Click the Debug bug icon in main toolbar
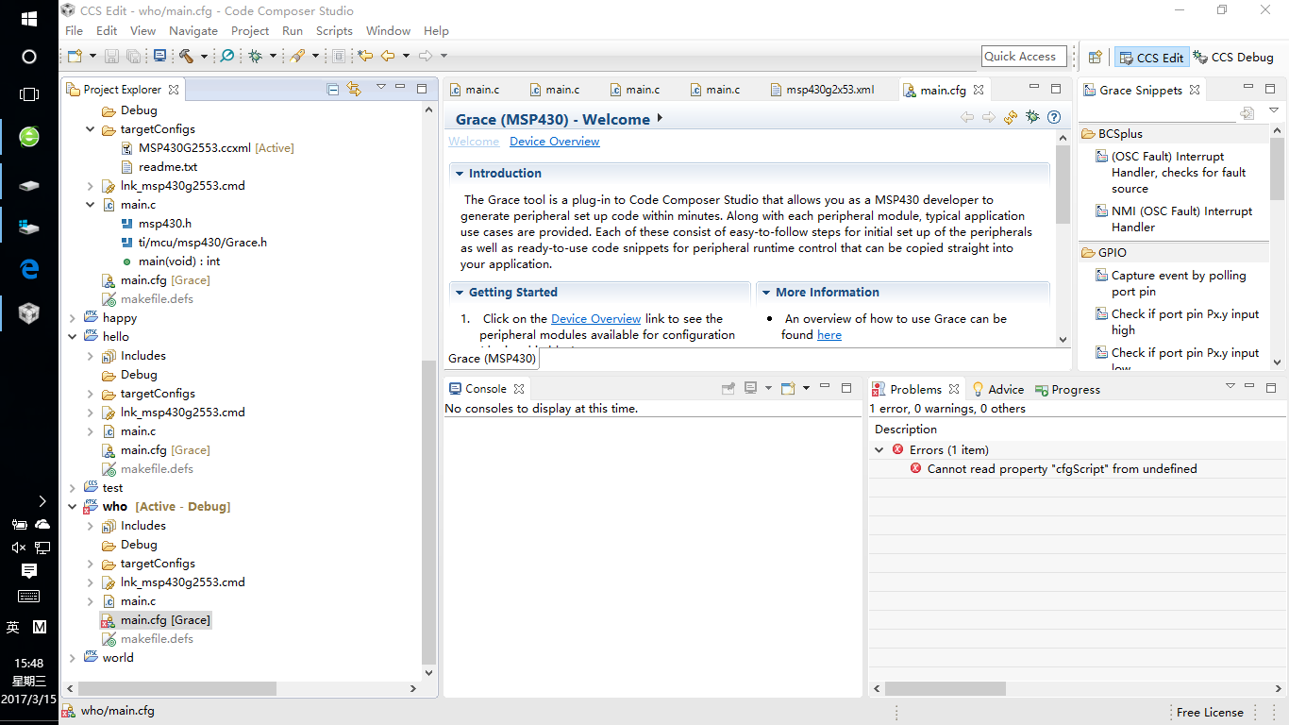Screen dimensions: 1289x725 255,57
